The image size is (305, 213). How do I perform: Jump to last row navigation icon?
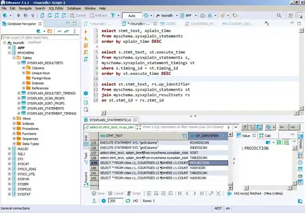pos(202,193)
